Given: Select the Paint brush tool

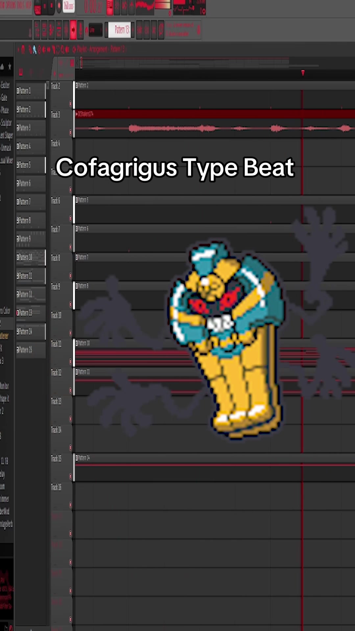Looking at the screenshot, I should point(35,50).
